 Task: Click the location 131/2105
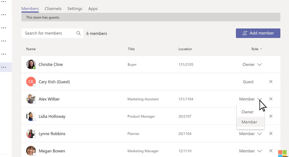tap(186, 64)
